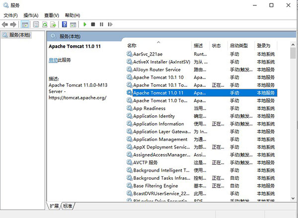Screen dimensions: 298x218
Task: Click gear icon of Base Filtering Engine
Action: point(130,186)
